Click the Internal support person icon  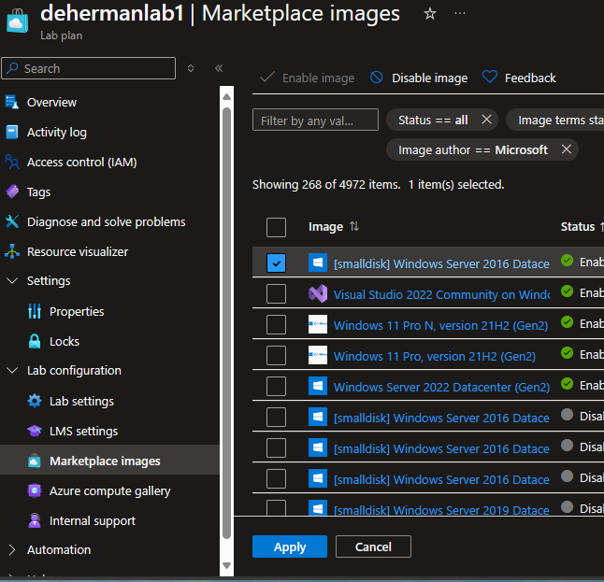click(35, 520)
